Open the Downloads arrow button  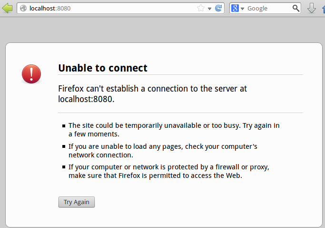[312, 8]
